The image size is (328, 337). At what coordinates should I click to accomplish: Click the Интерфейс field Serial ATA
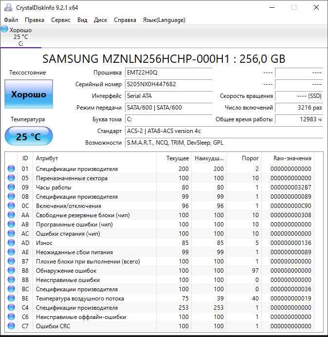(168, 96)
